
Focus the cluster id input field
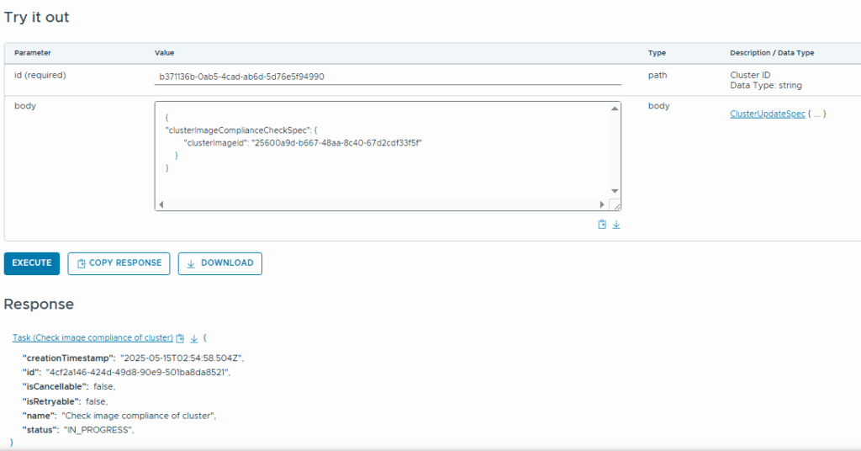388,77
